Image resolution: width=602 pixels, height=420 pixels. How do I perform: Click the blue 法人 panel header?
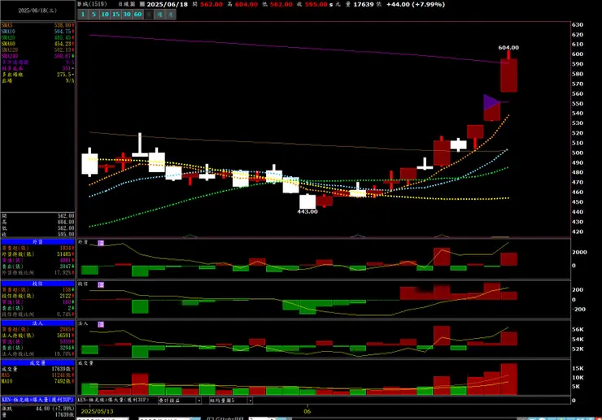37,323
